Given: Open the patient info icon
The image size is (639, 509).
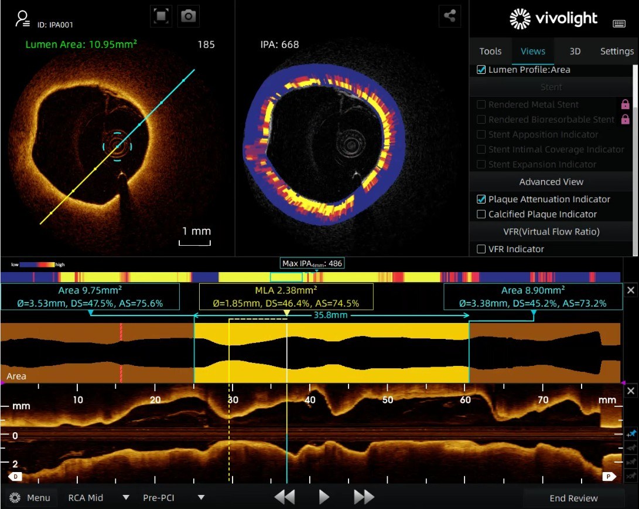Looking at the screenshot, I should 23,19.
